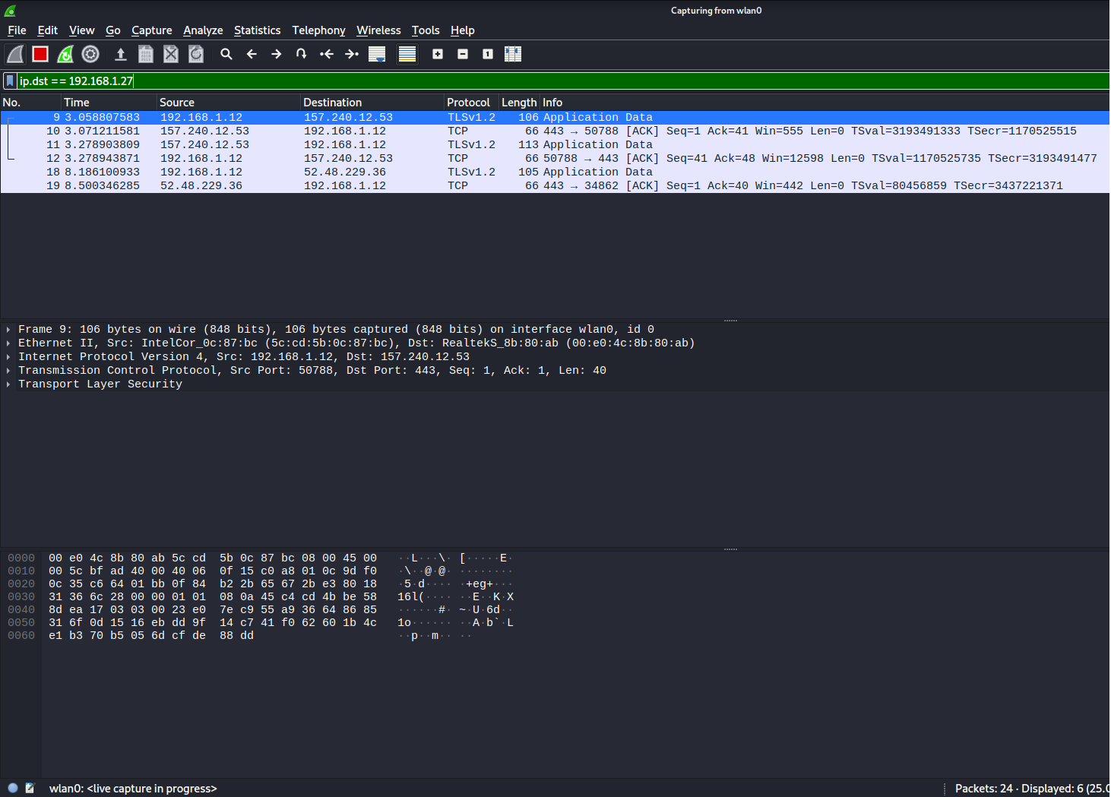This screenshot has width=1111, height=797.
Task: Click the resize columns icon
Action: (513, 54)
